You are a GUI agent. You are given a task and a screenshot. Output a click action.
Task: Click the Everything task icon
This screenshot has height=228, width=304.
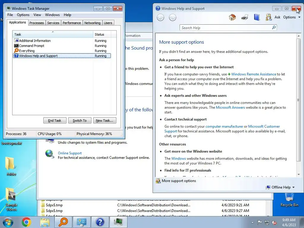(16, 50)
